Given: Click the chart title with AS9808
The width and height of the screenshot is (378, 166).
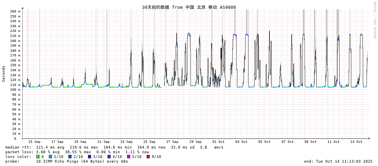Looking at the screenshot, I should 189,7.
